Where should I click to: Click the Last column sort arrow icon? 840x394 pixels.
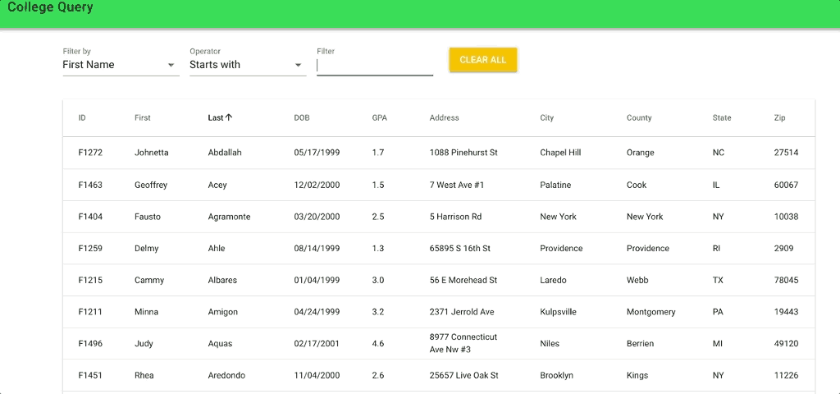[229, 118]
